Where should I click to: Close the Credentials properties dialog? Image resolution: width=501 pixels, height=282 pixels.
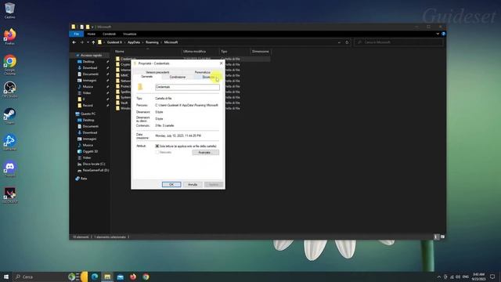point(221,63)
